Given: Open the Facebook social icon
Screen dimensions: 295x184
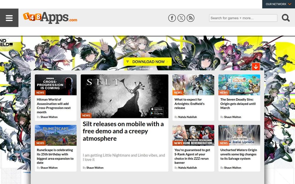Looking at the screenshot, I should point(172,18).
